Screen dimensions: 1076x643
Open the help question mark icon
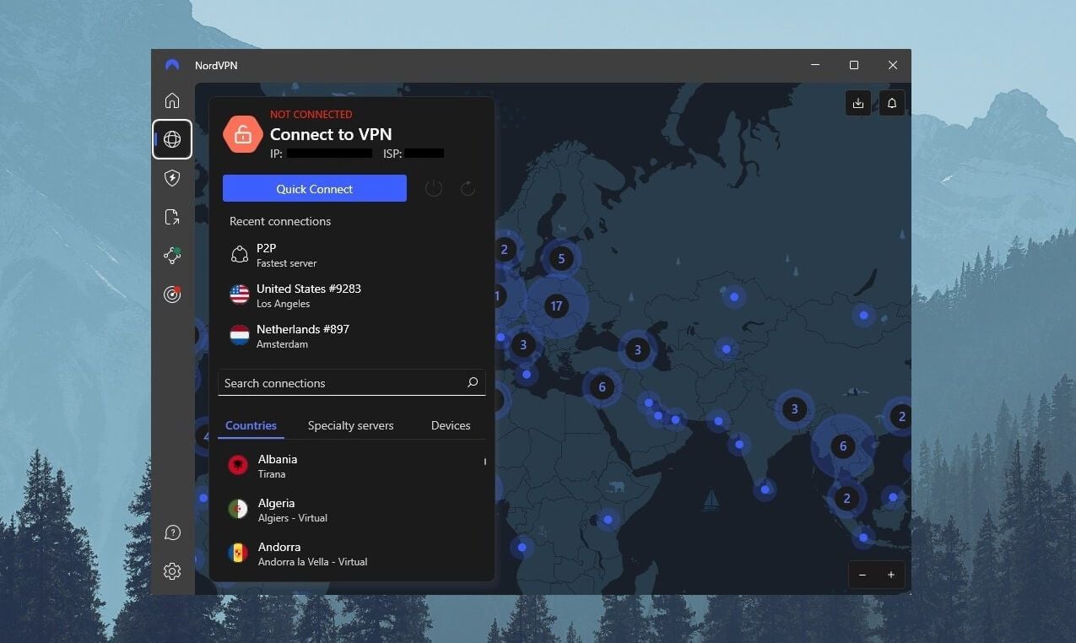[x=172, y=532]
